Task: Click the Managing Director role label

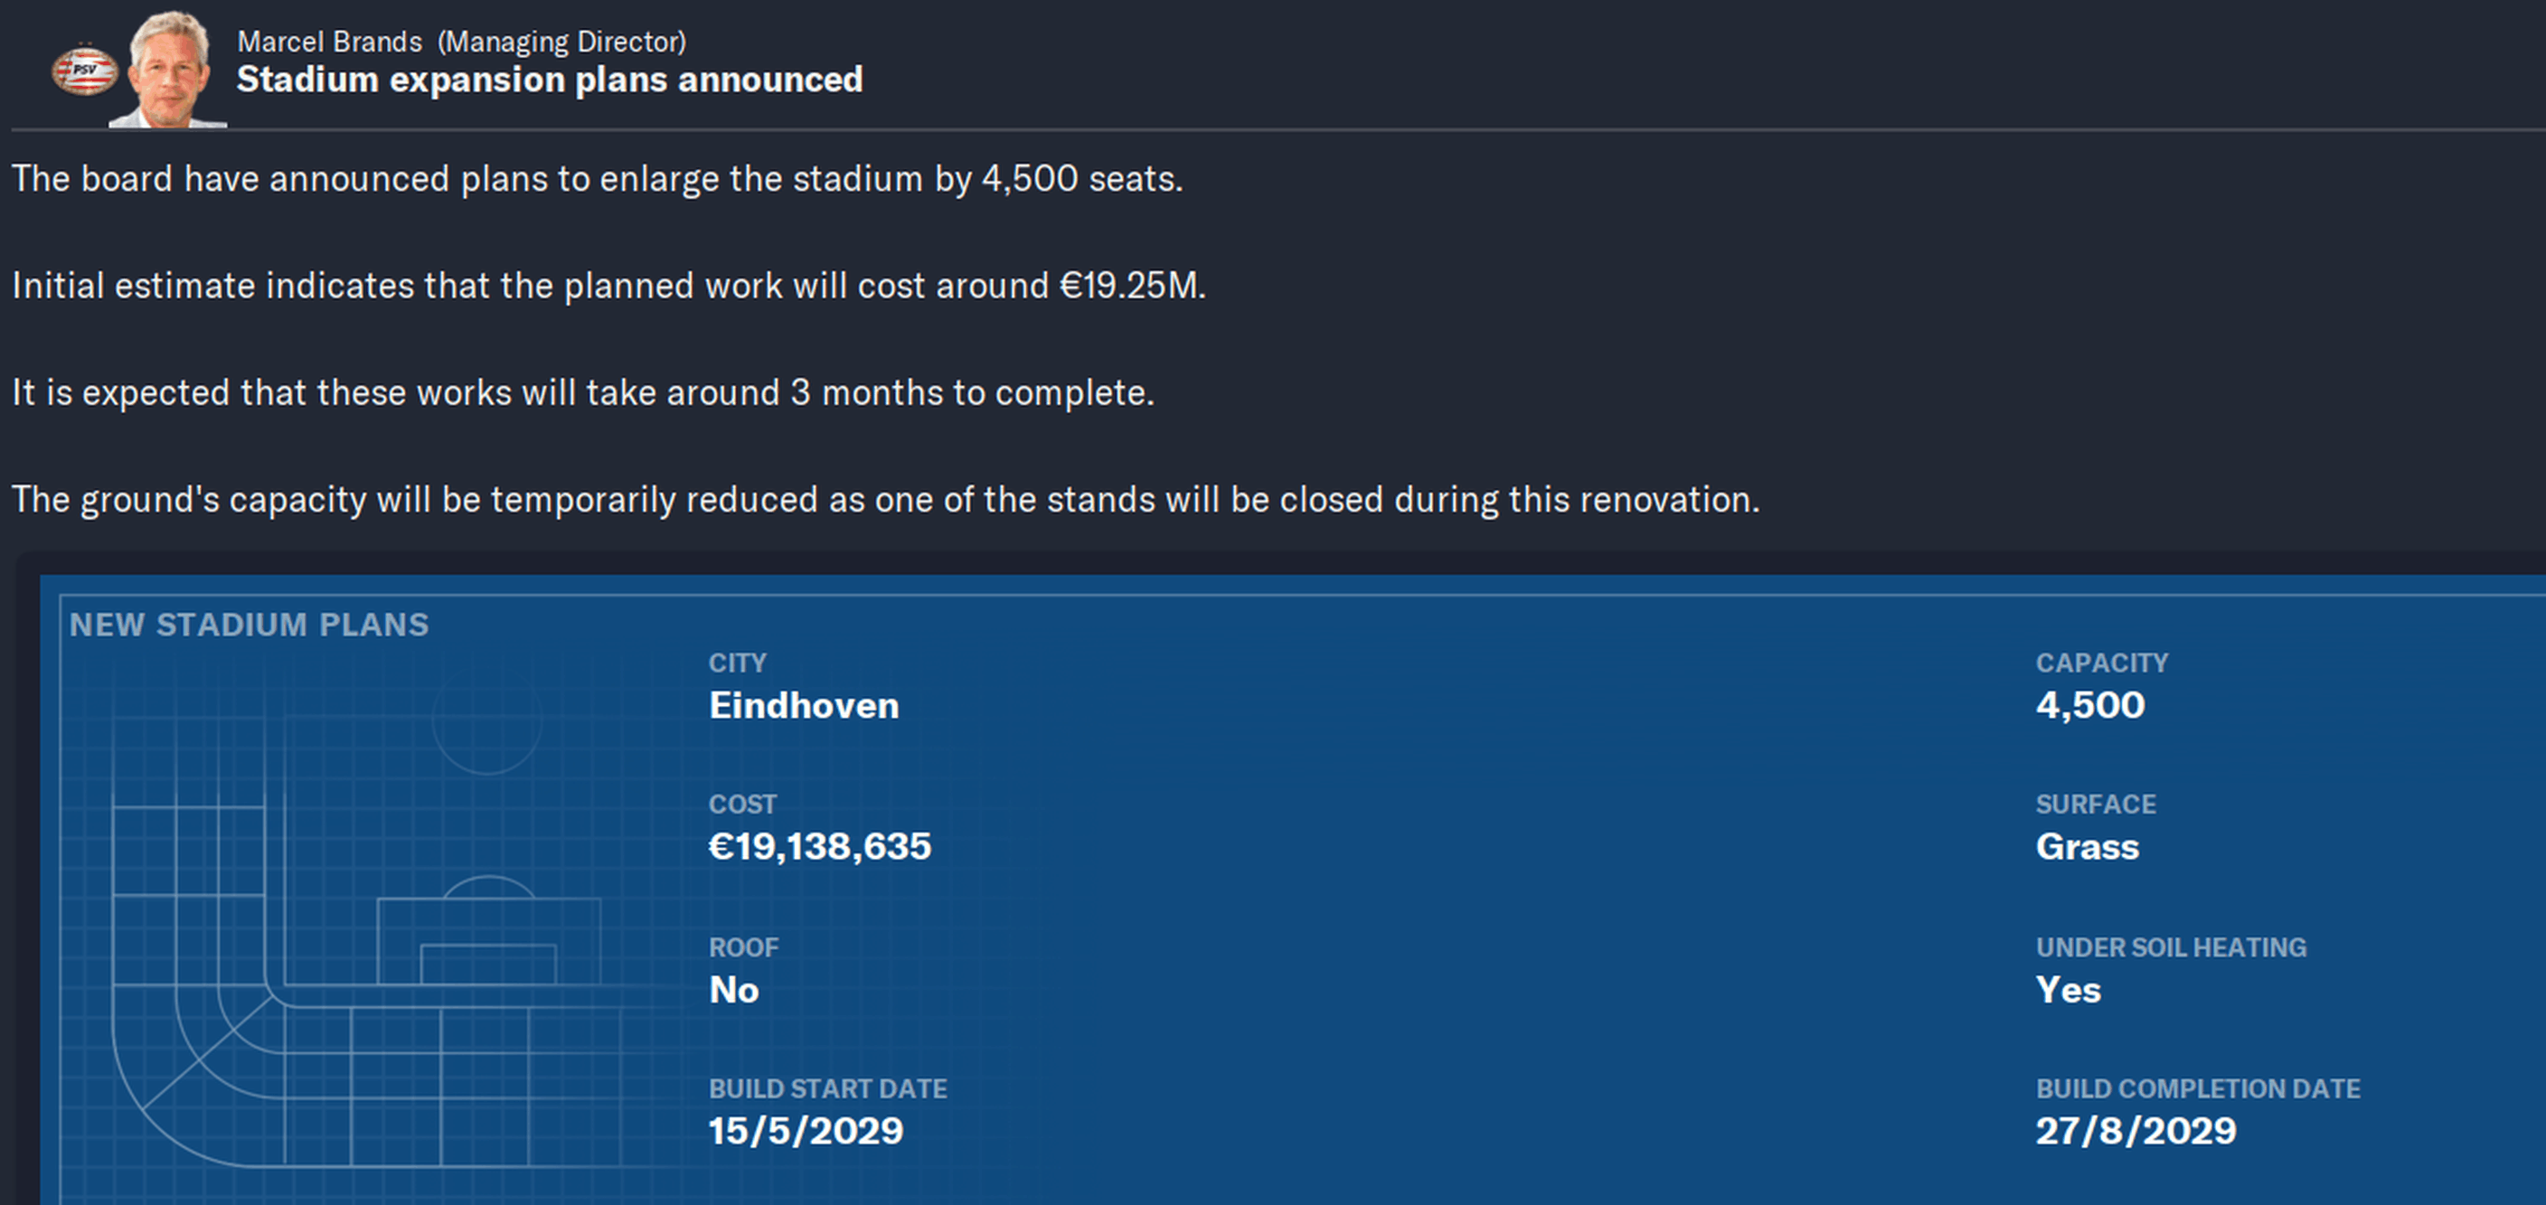Action: coord(561,42)
